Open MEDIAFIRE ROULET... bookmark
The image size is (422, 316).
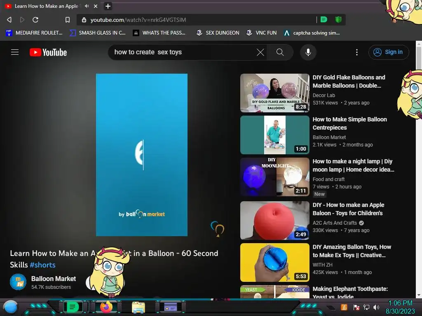click(x=34, y=33)
